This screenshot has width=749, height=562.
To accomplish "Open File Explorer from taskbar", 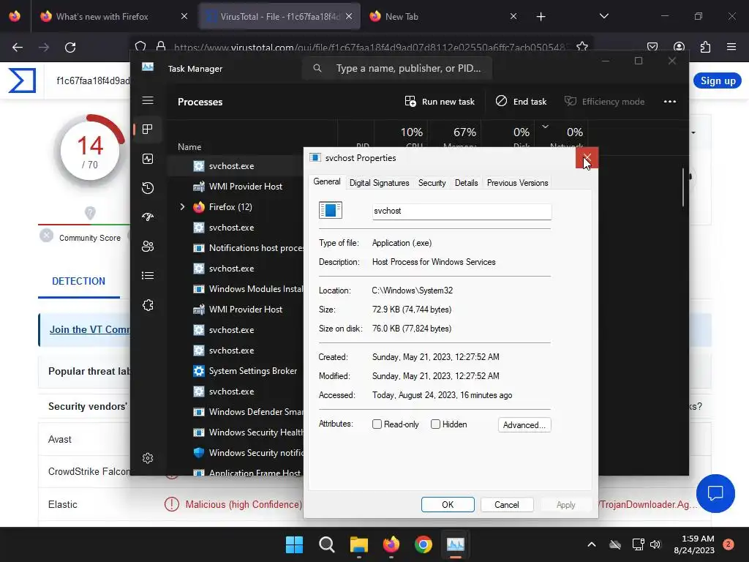I will (358, 544).
